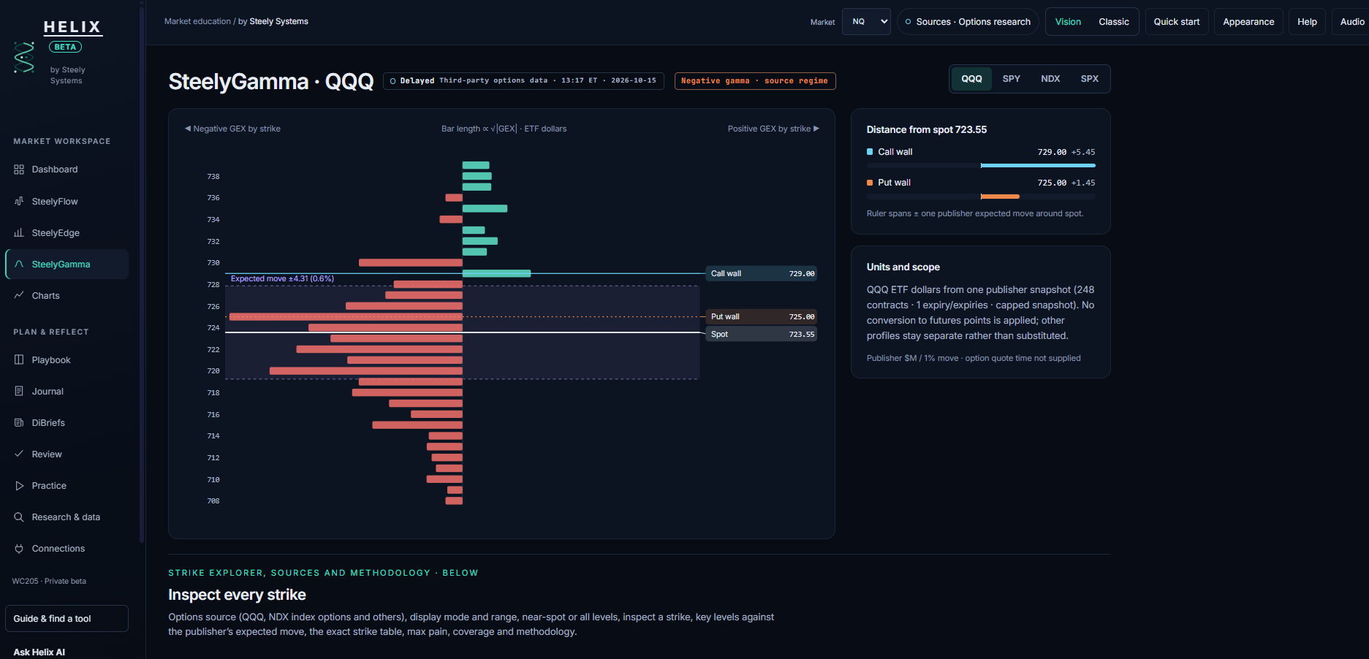Click the Negative gamma source regime badge

[x=755, y=81]
